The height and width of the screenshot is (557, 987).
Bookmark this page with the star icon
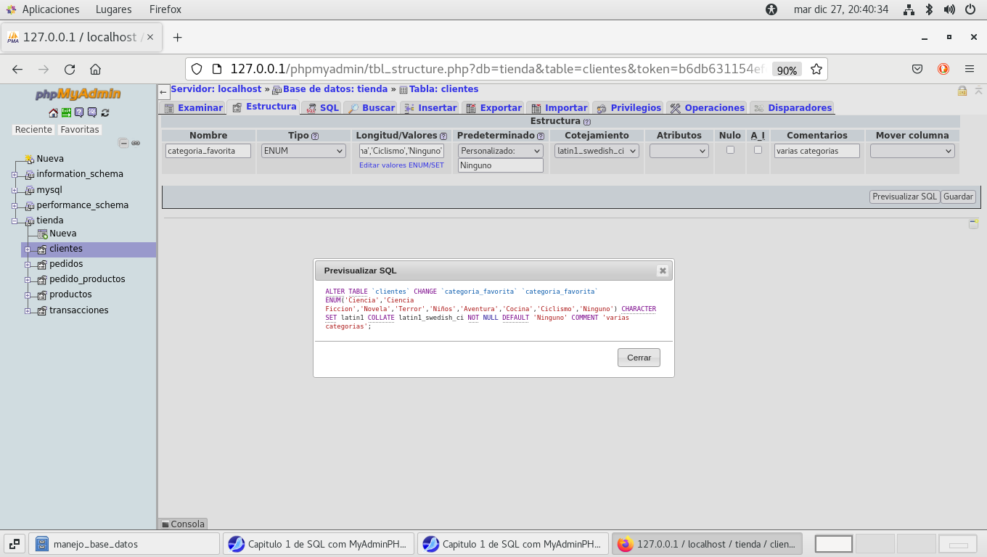point(816,70)
